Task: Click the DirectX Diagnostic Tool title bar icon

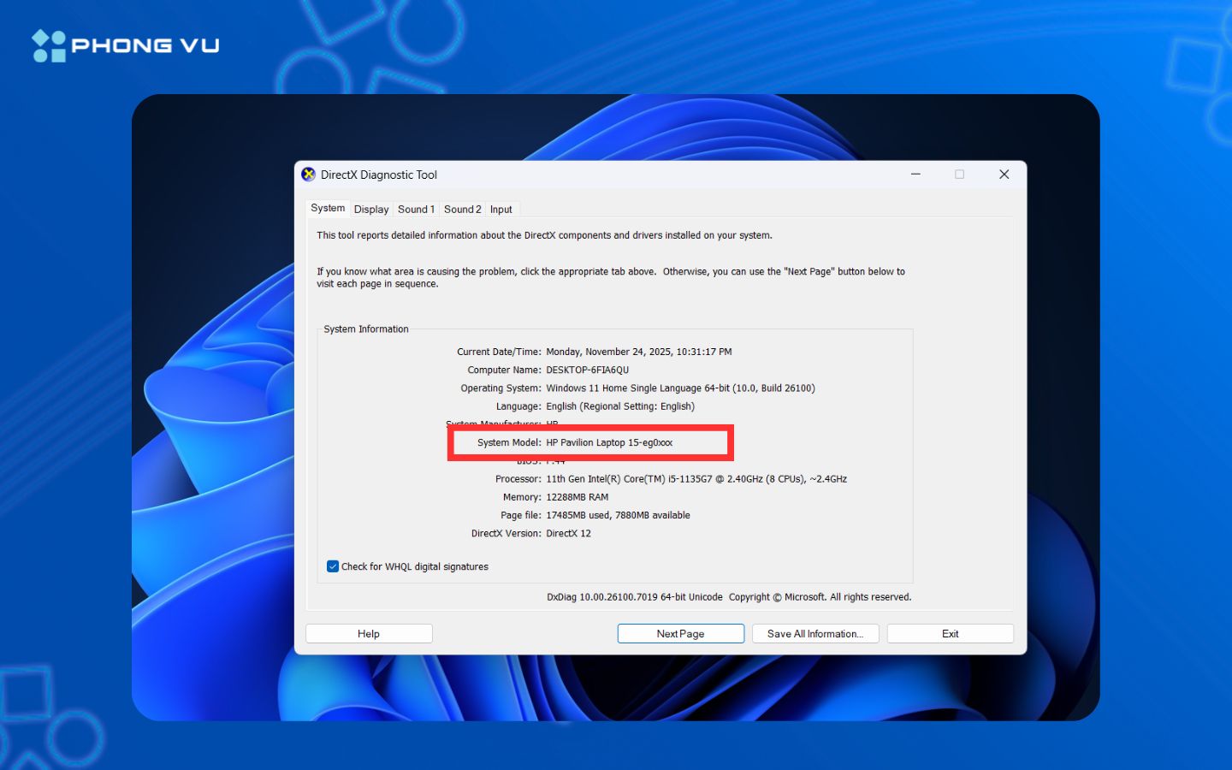Action: 309,175
